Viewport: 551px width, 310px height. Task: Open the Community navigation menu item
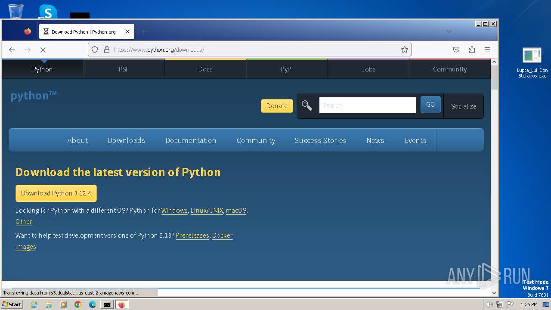point(256,140)
